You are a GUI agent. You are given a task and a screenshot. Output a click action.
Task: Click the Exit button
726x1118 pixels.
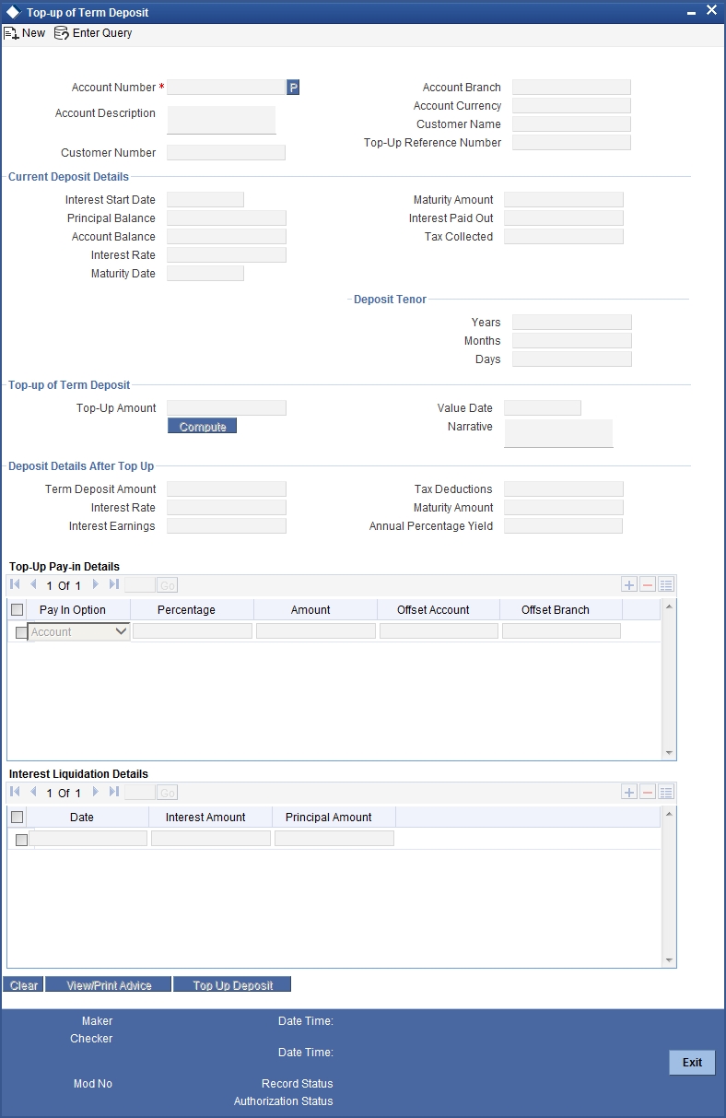click(692, 1063)
